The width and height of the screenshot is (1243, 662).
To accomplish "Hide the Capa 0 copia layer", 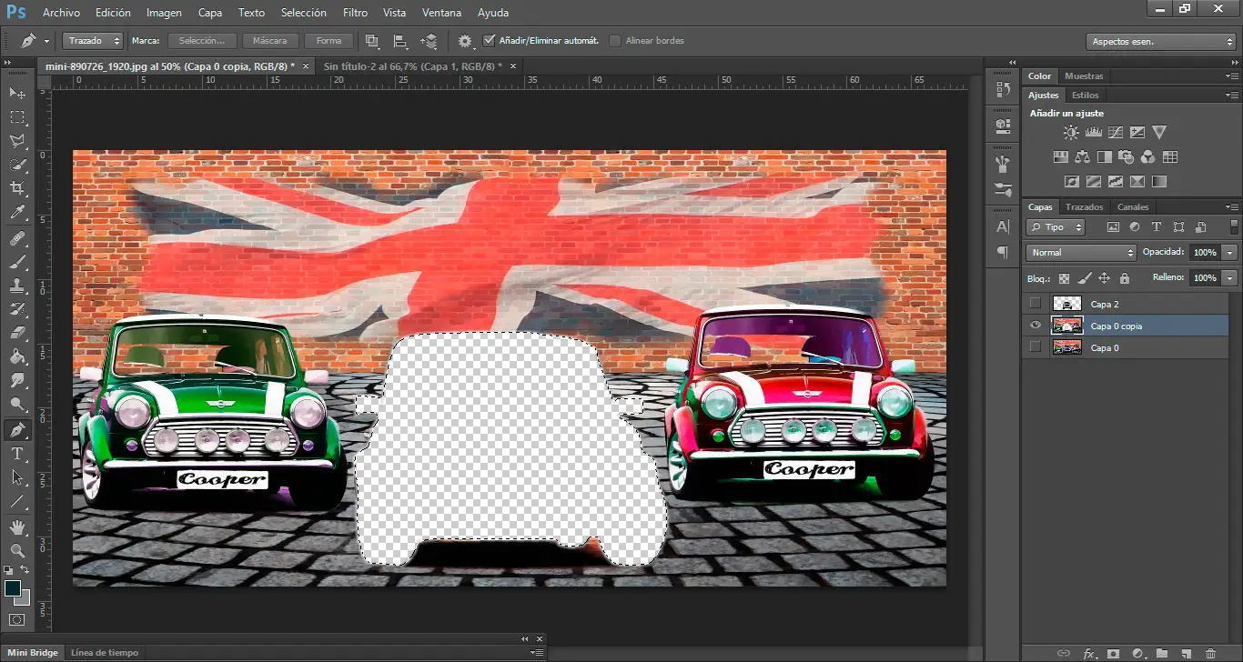I will pyautogui.click(x=1035, y=326).
